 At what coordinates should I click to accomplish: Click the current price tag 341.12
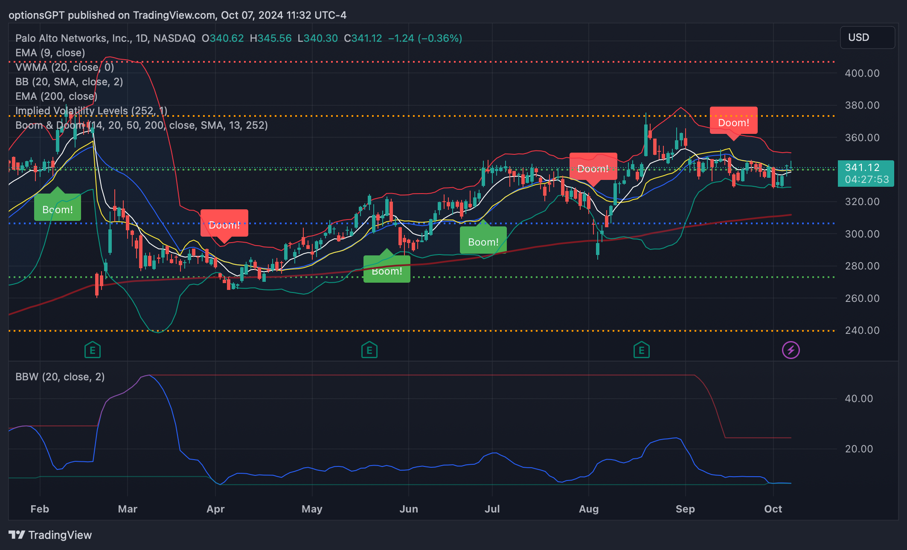point(866,173)
